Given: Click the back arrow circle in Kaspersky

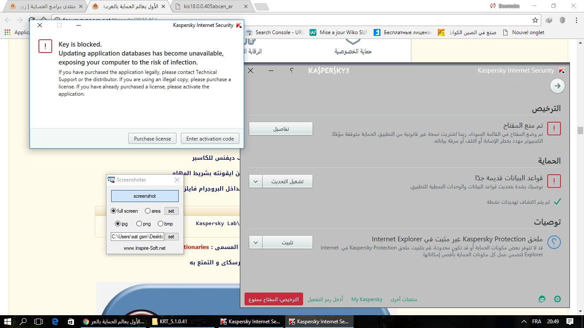Looking at the screenshot, I should [x=557, y=86].
